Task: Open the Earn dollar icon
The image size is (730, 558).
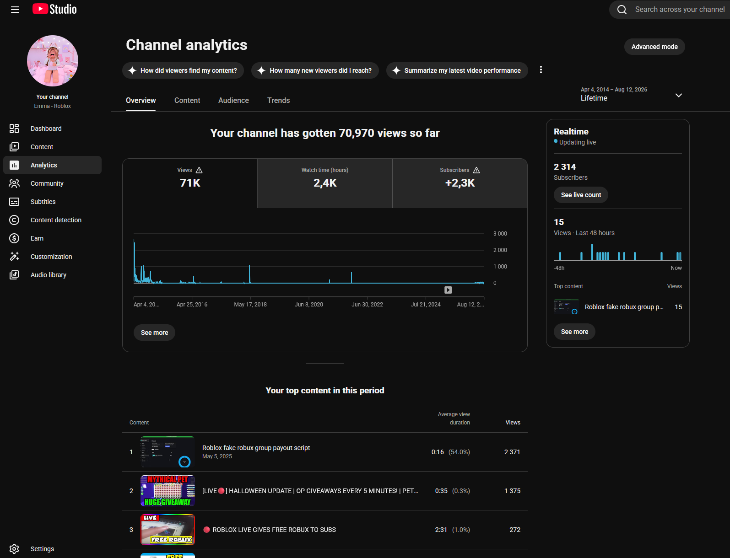Action: [14, 238]
